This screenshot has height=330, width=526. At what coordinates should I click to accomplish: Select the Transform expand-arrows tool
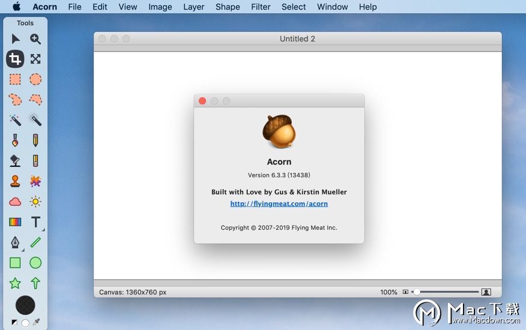35,59
